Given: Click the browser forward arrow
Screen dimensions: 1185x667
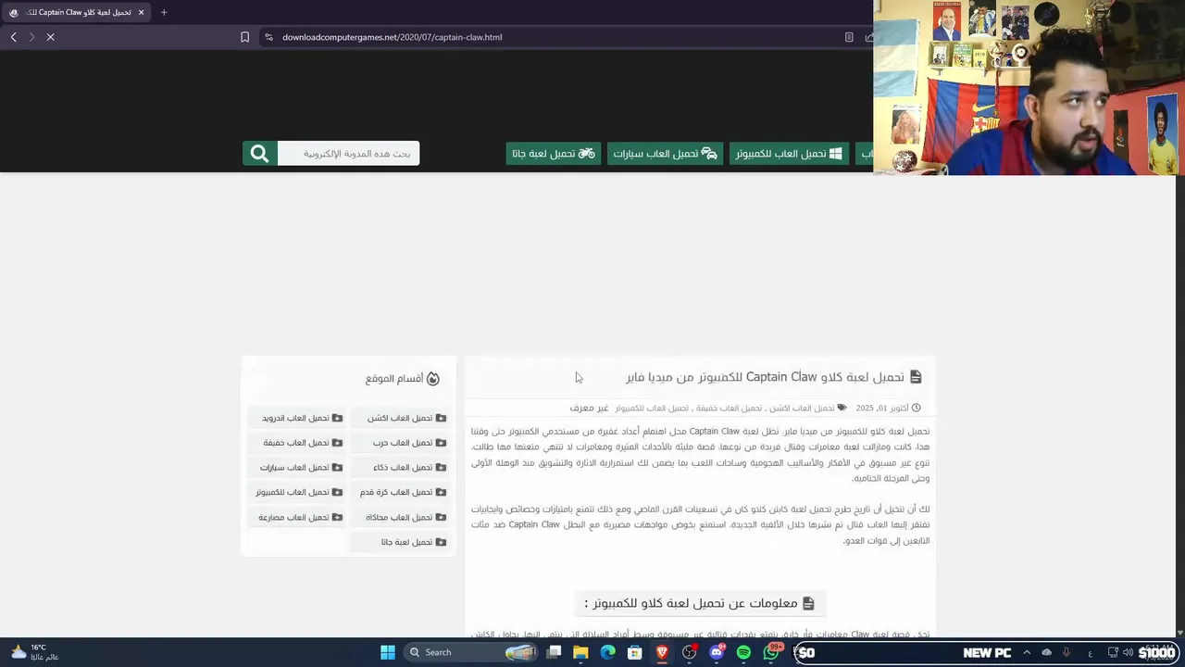Looking at the screenshot, I should coord(31,37).
